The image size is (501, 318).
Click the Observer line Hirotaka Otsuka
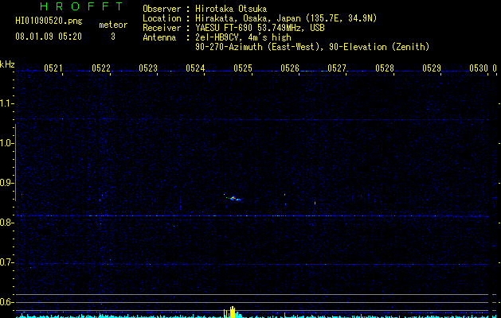click(x=205, y=9)
